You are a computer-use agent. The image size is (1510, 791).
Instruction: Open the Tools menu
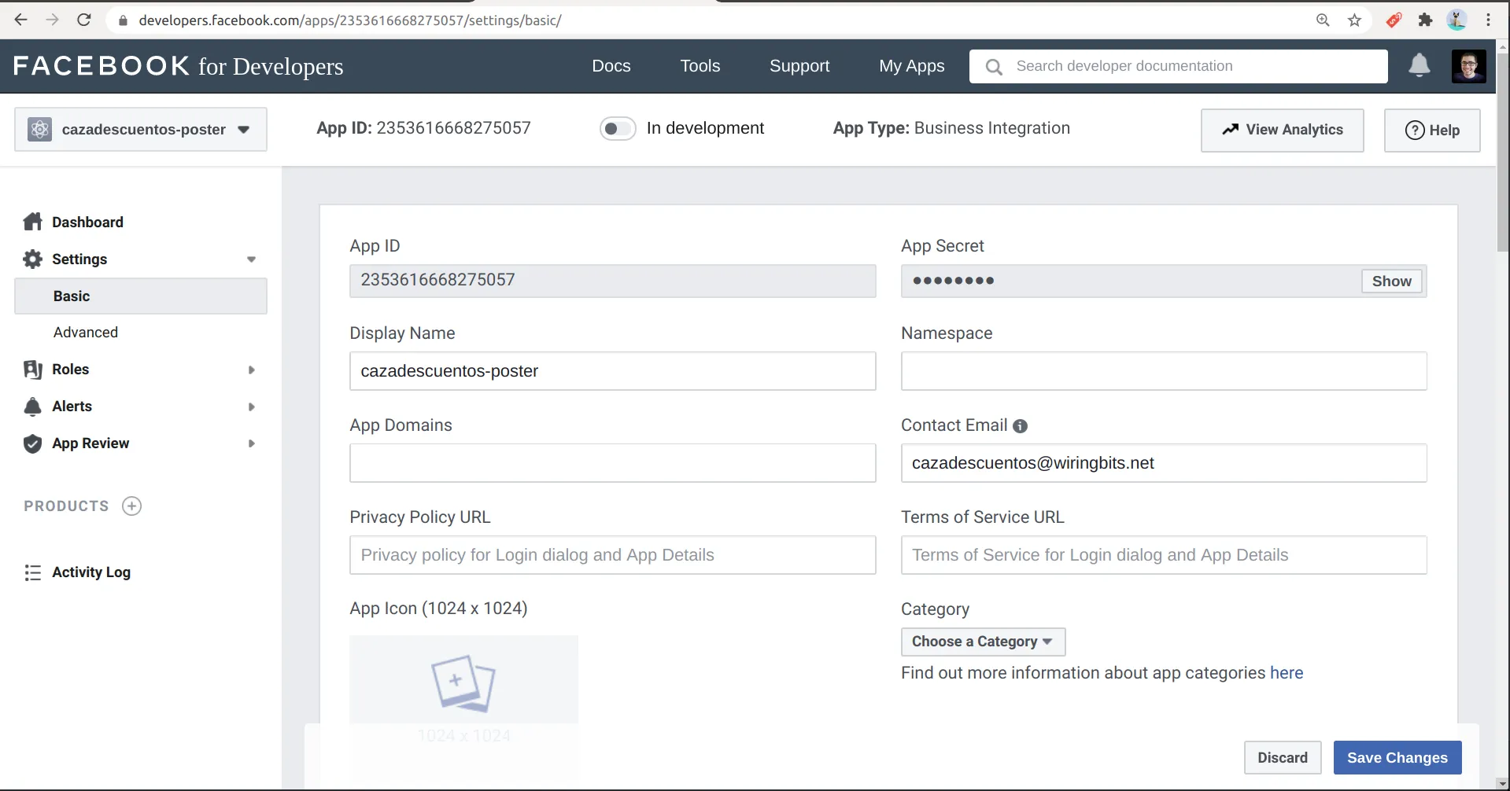pos(700,66)
